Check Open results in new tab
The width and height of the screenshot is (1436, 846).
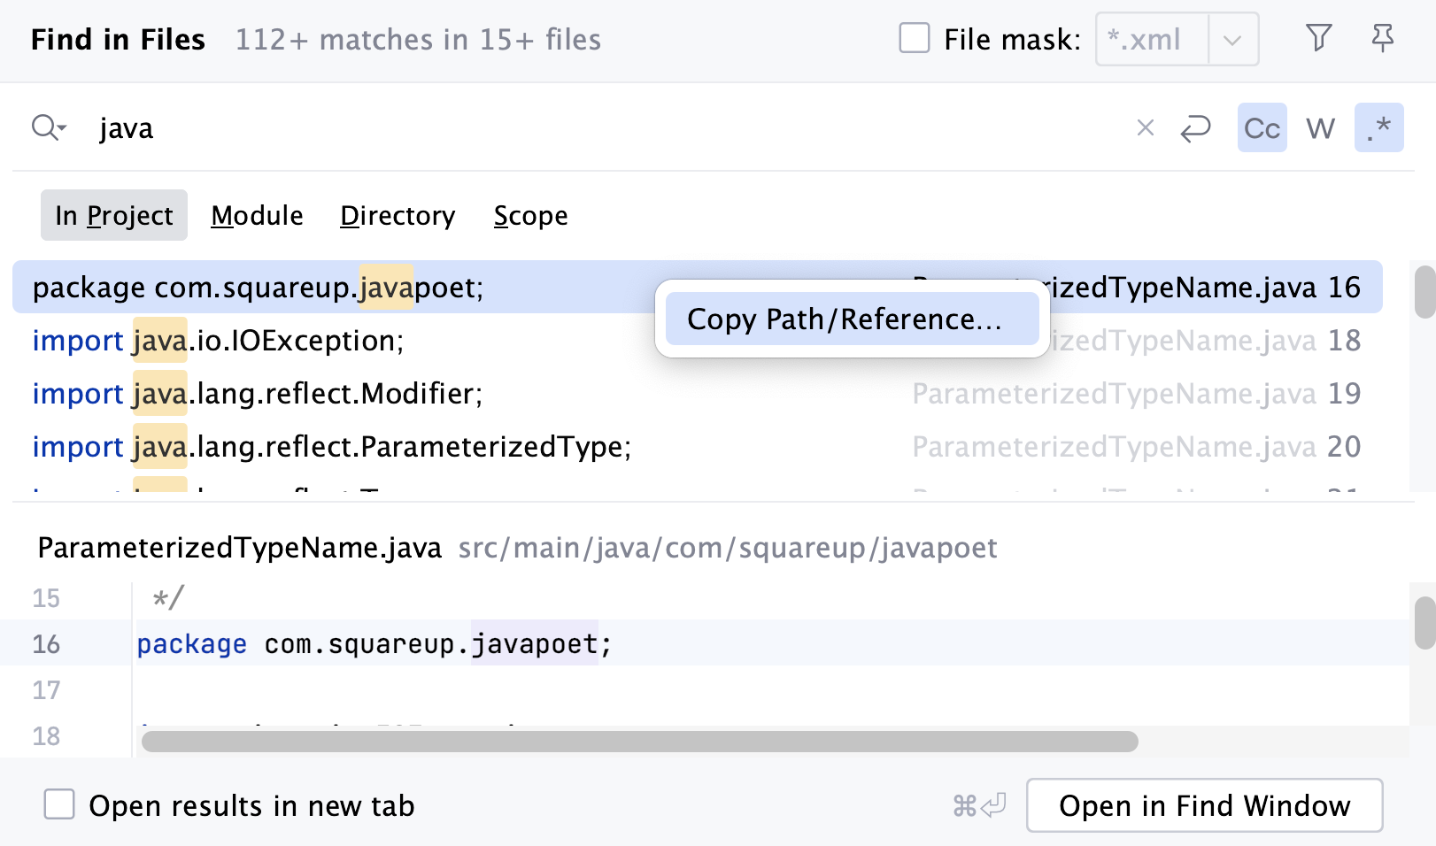point(59,804)
